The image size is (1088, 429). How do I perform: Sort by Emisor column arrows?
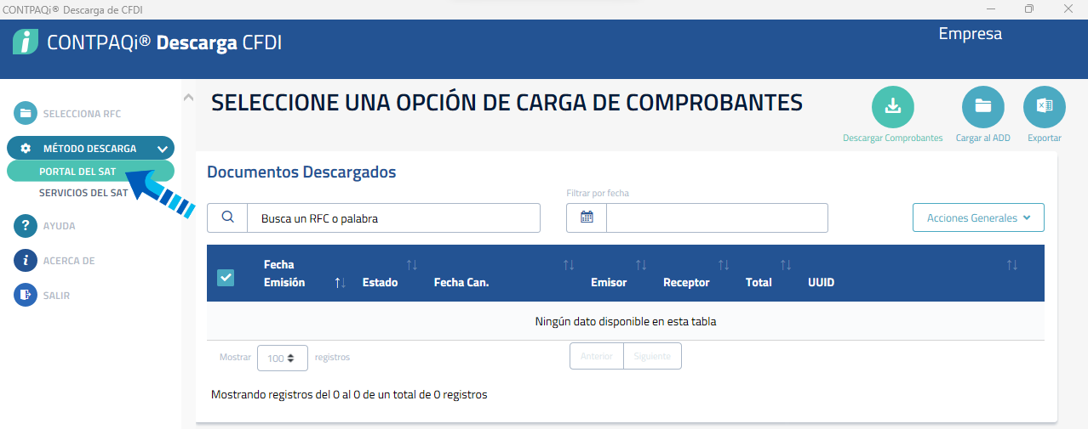click(x=641, y=265)
